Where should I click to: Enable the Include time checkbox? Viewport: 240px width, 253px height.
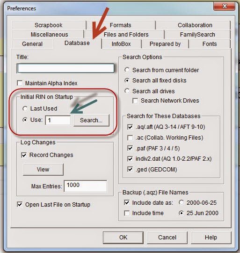coord(127,213)
